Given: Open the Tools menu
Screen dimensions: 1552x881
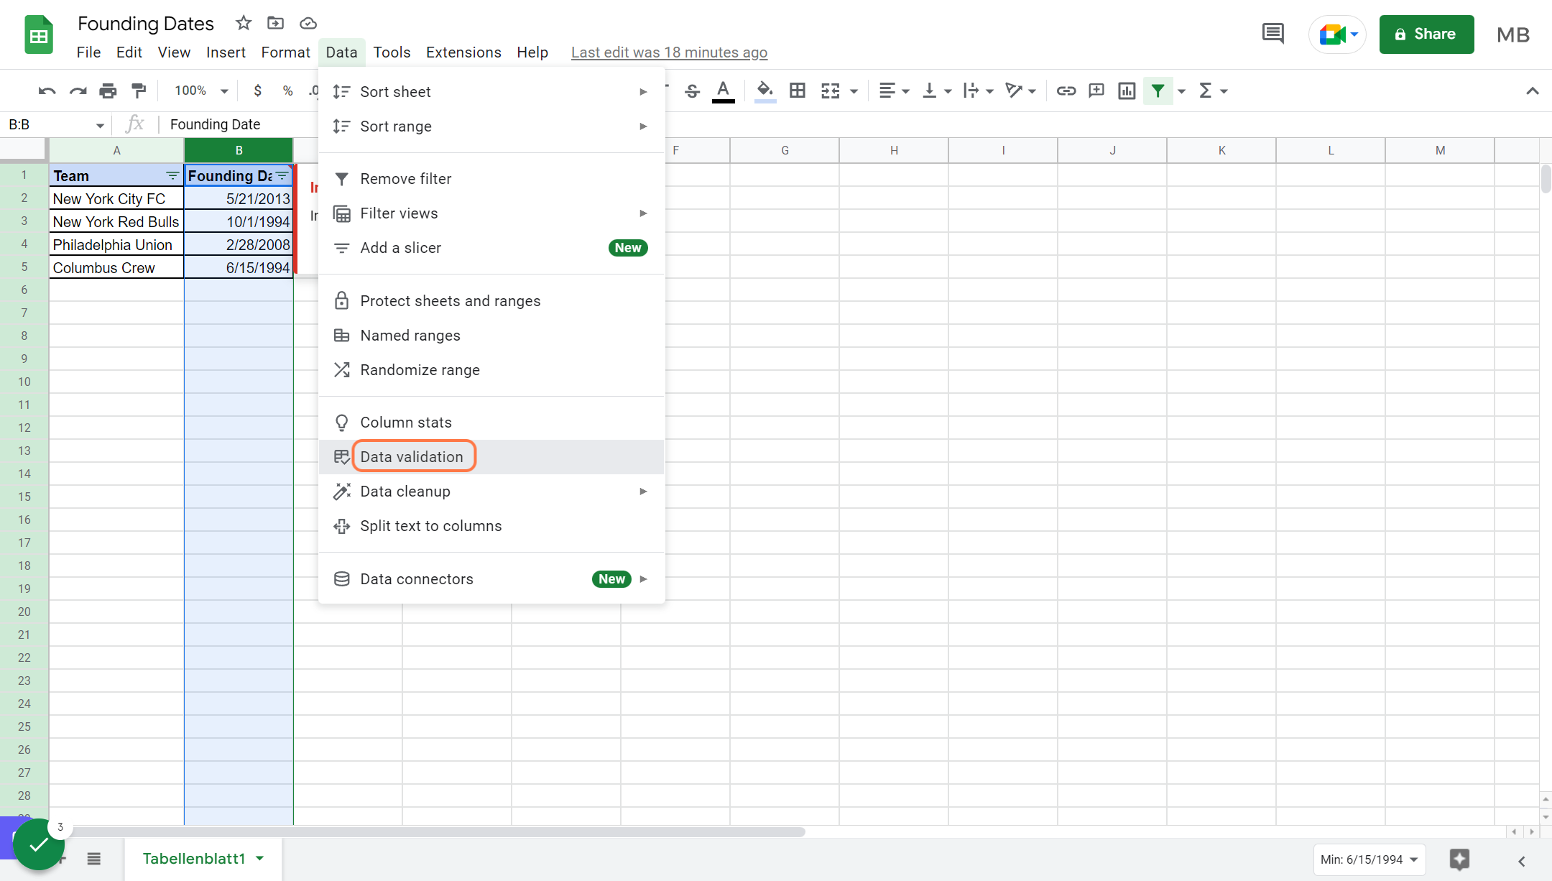Looking at the screenshot, I should (392, 52).
